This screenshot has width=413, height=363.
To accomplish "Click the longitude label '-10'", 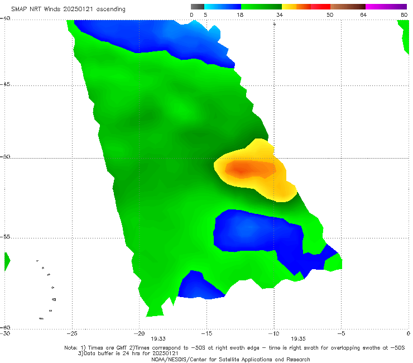I will 273,333.
